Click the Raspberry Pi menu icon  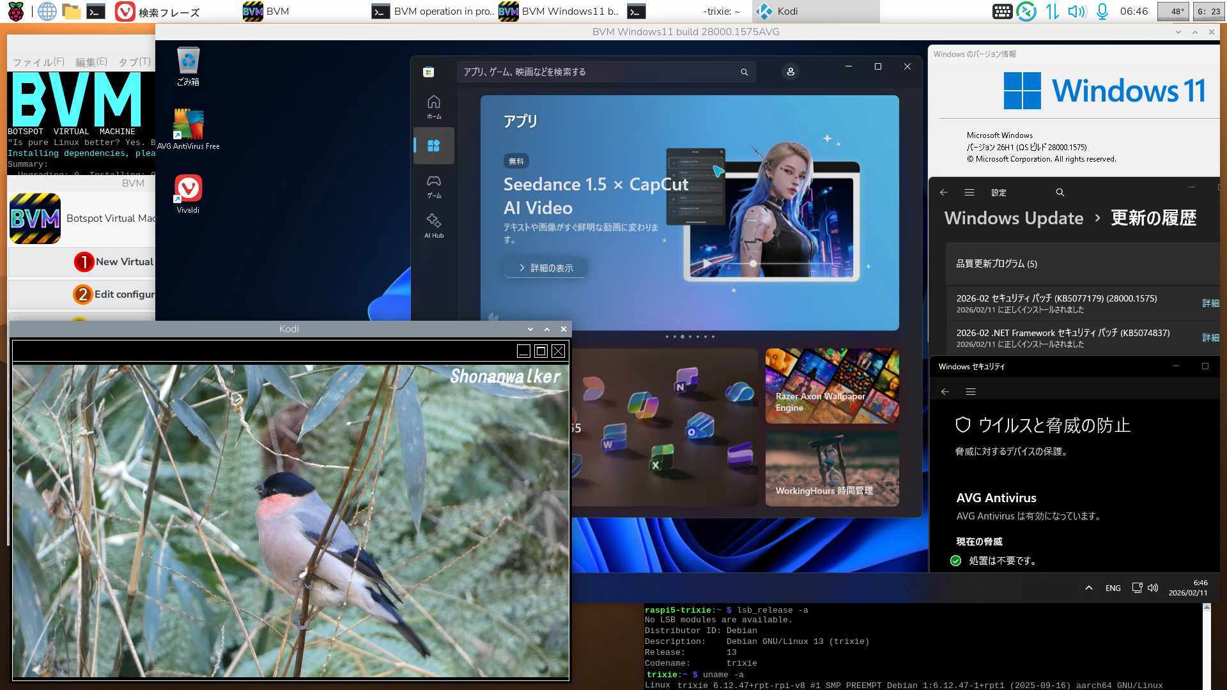click(x=16, y=11)
